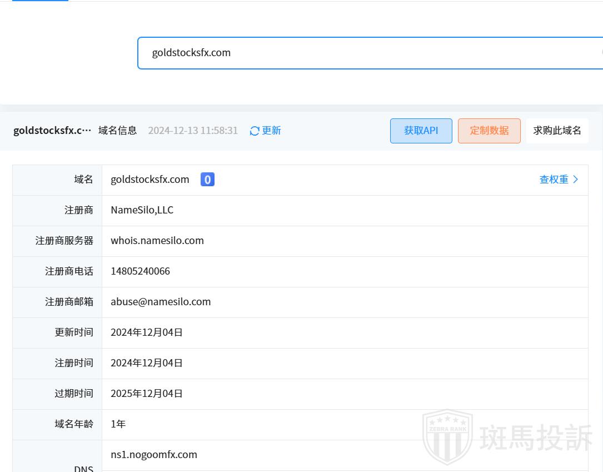
Task: Click the abuse@namesilo.com email address
Action: click(x=161, y=302)
